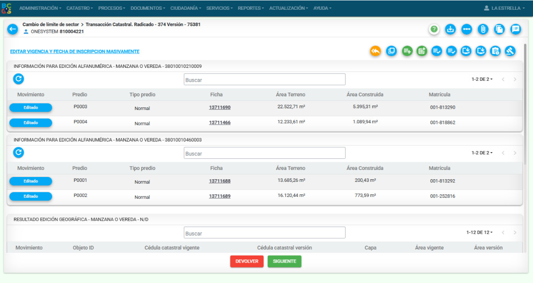The image size is (533, 283).
Task: Click the copy documents icon in header
Action: (499, 29)
